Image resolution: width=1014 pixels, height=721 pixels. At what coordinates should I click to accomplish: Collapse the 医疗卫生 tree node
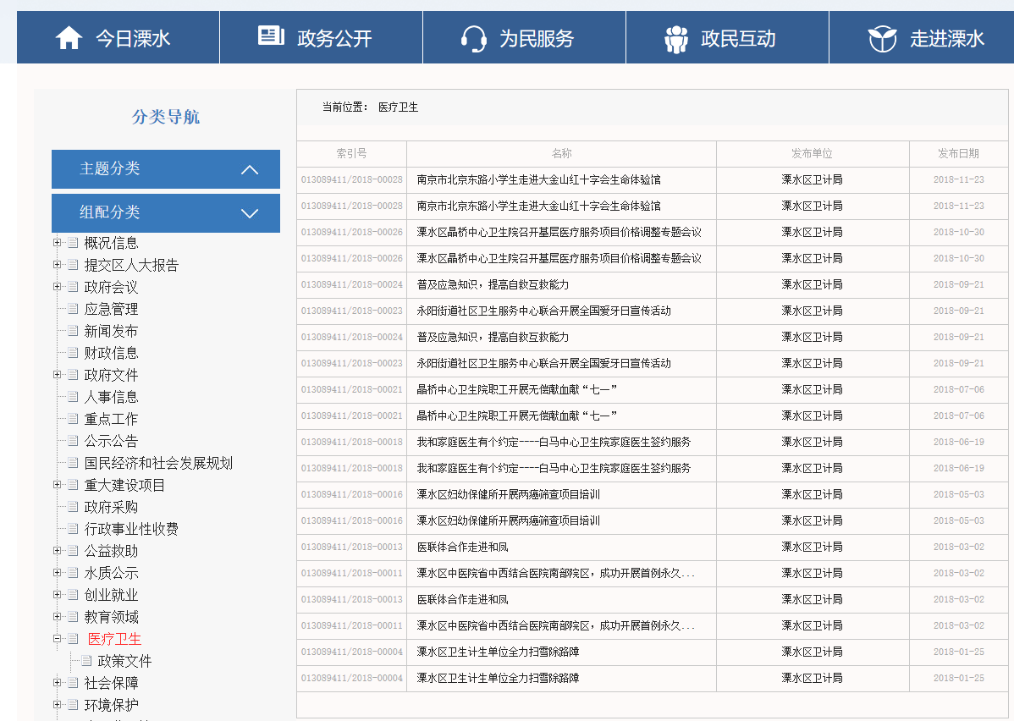click(x=57, y=639)
